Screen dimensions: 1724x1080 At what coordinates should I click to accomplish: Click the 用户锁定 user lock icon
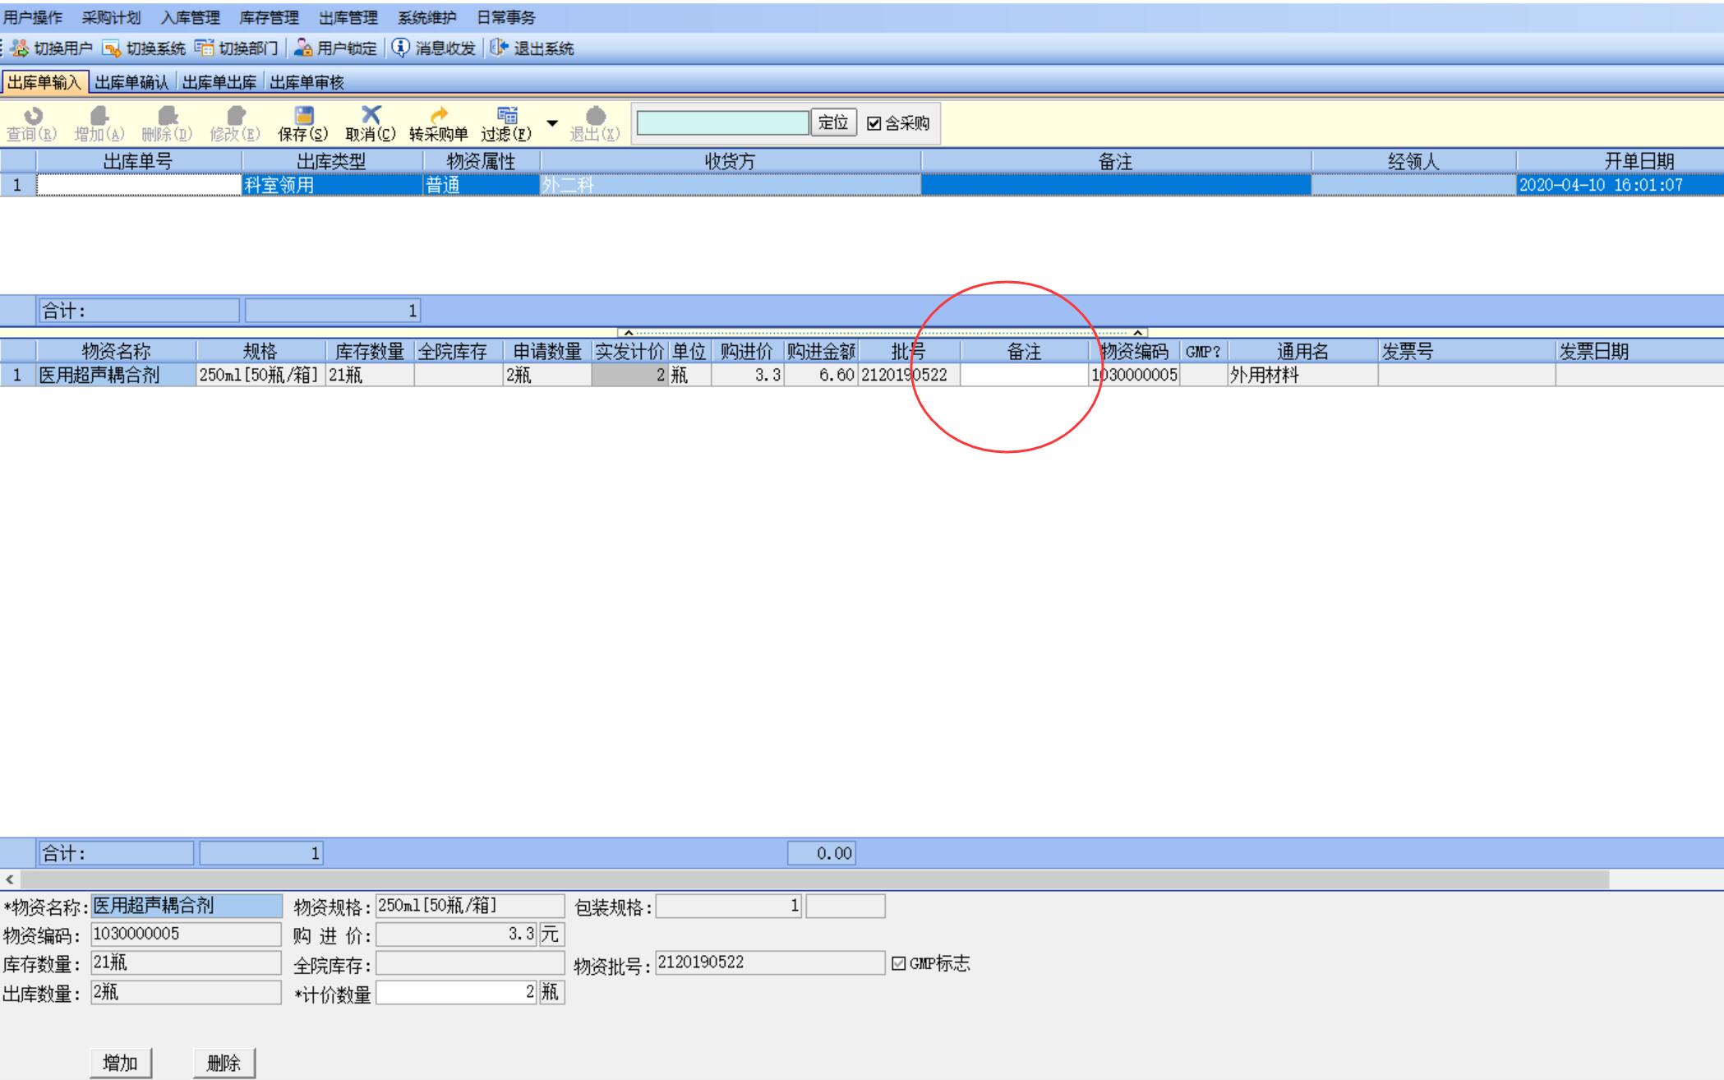(x=303, y=48)
